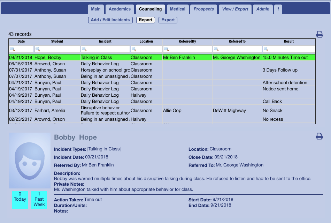The image size is (331, 223).
Task: Open the exclamation mark tab
Action: [x=278, y=9]
